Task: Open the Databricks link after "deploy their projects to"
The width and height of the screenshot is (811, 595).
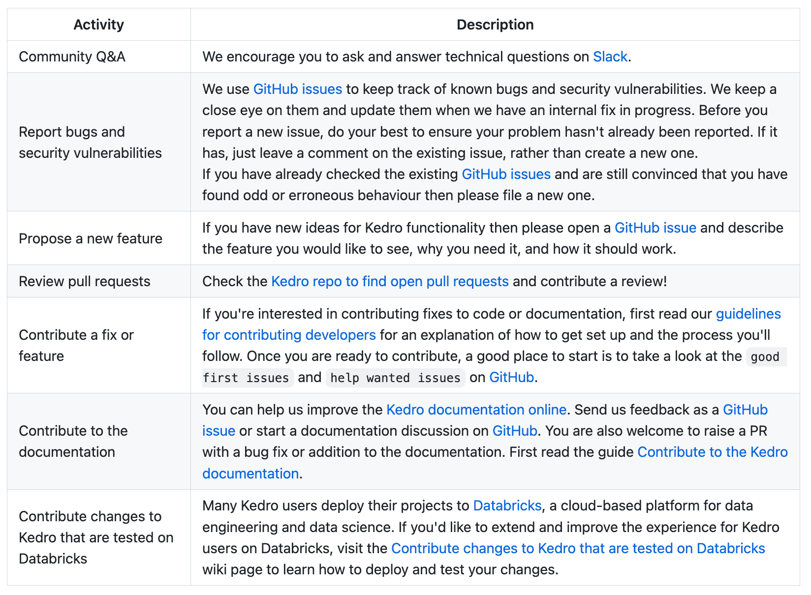Action: [507, 506]
